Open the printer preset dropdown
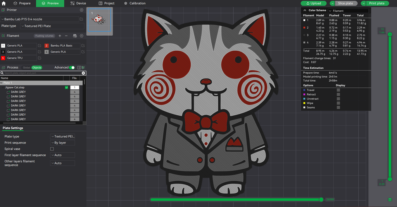 [40, 19]
